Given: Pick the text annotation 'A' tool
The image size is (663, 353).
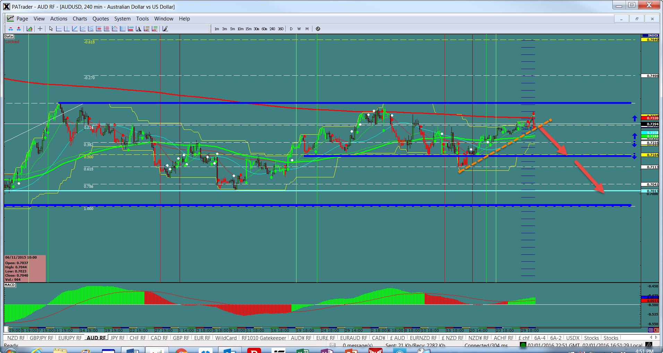Looking at the screenshot, I should 139,29.
